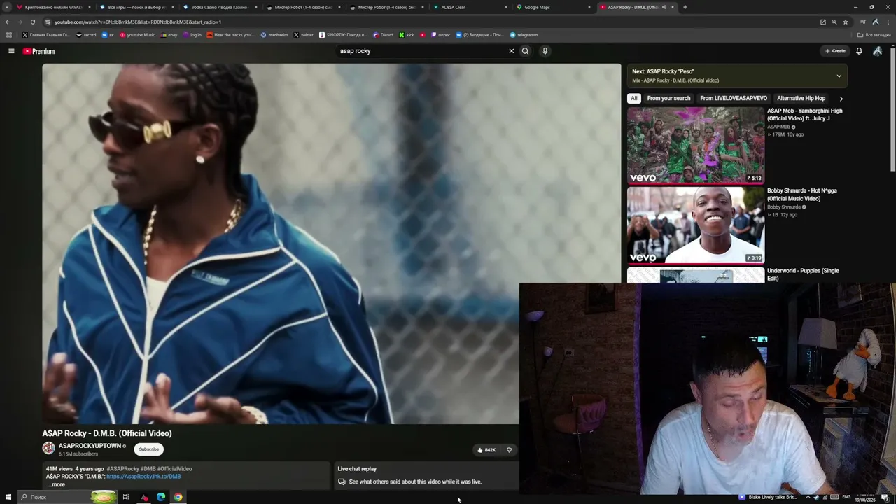Dislike the A$AP Rocky D.M.B. video

510,450
